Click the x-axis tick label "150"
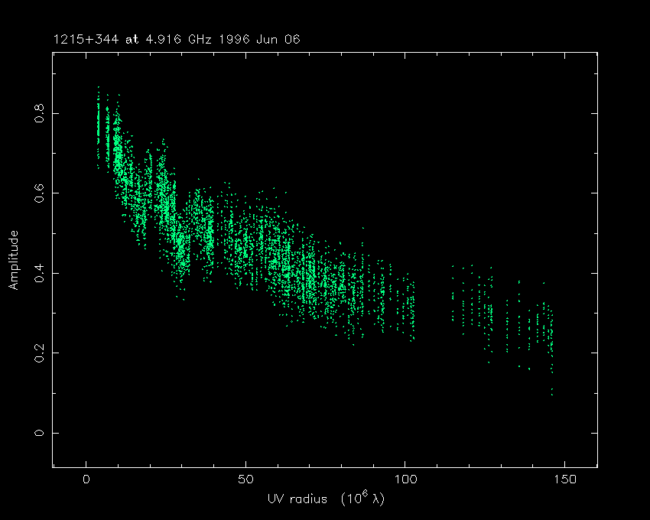This screenshot has height=520, width=650. coord(564,479)
